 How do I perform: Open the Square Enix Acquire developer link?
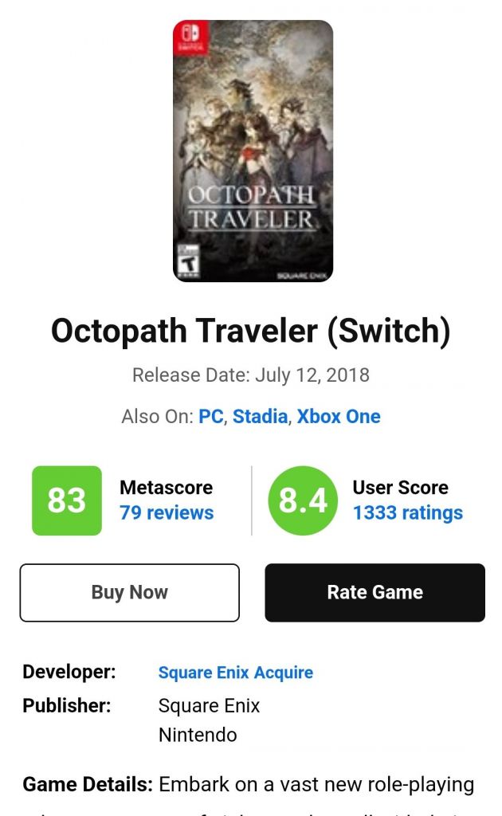point(235,673)
